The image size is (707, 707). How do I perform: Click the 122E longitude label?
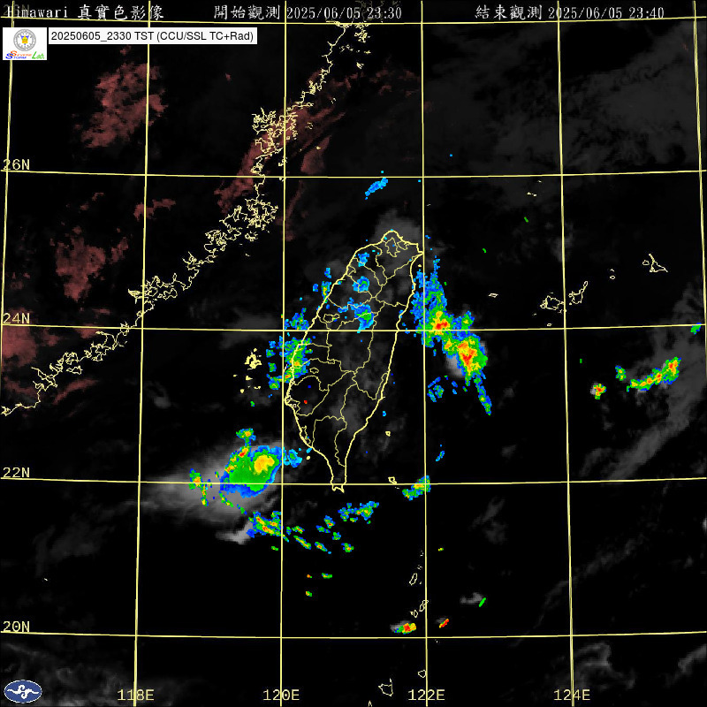click(428, 695)
